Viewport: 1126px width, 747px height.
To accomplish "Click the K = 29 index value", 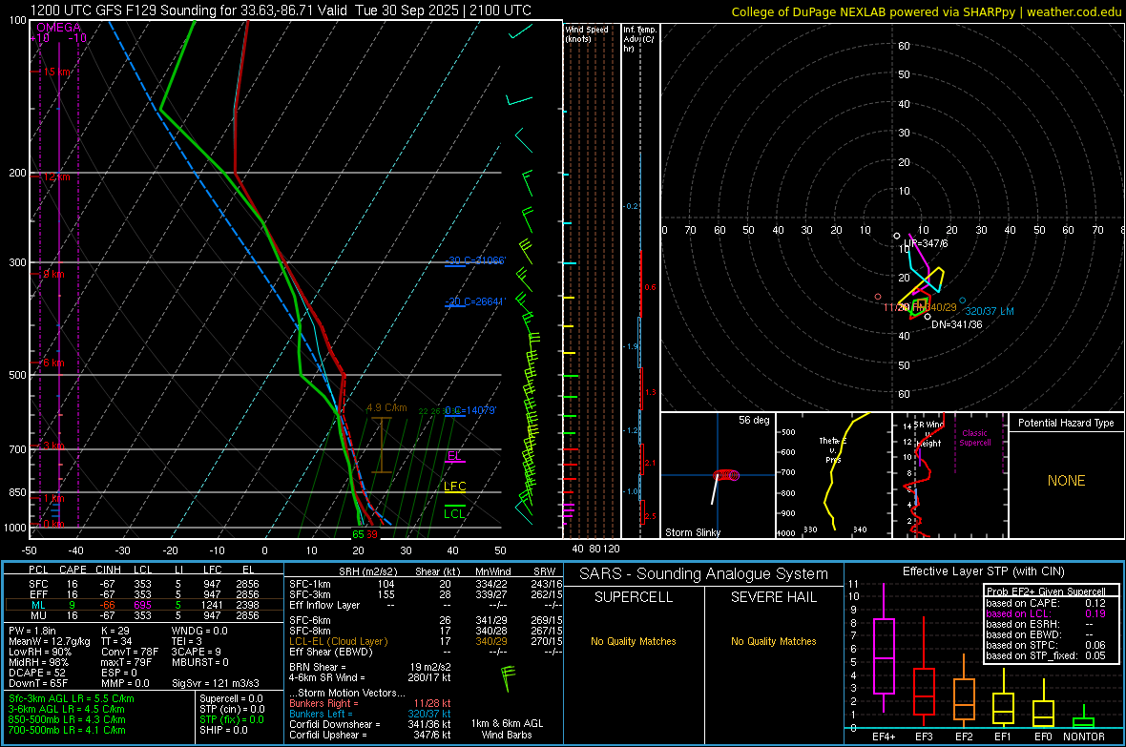I will point(115,631).
